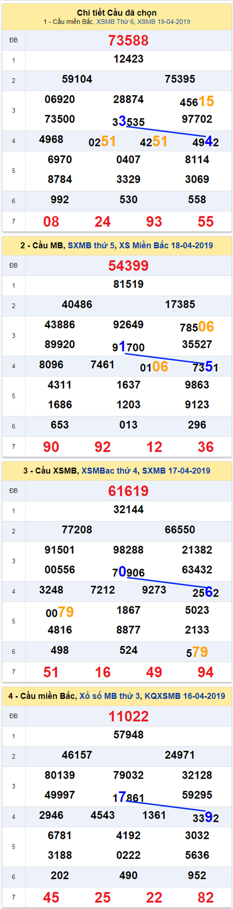Select special prize number 73588

click(x=128, y=41)
